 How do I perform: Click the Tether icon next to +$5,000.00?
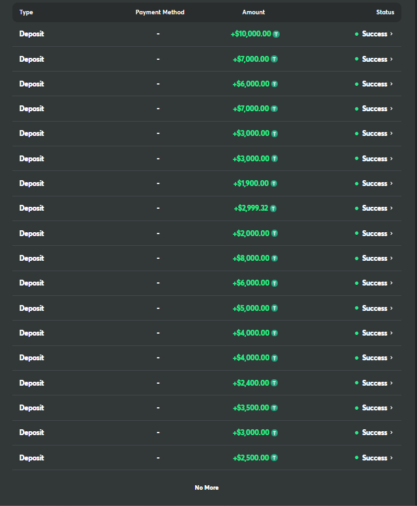(275, 308)
